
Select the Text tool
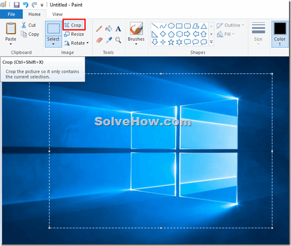(x=119, y=29)
